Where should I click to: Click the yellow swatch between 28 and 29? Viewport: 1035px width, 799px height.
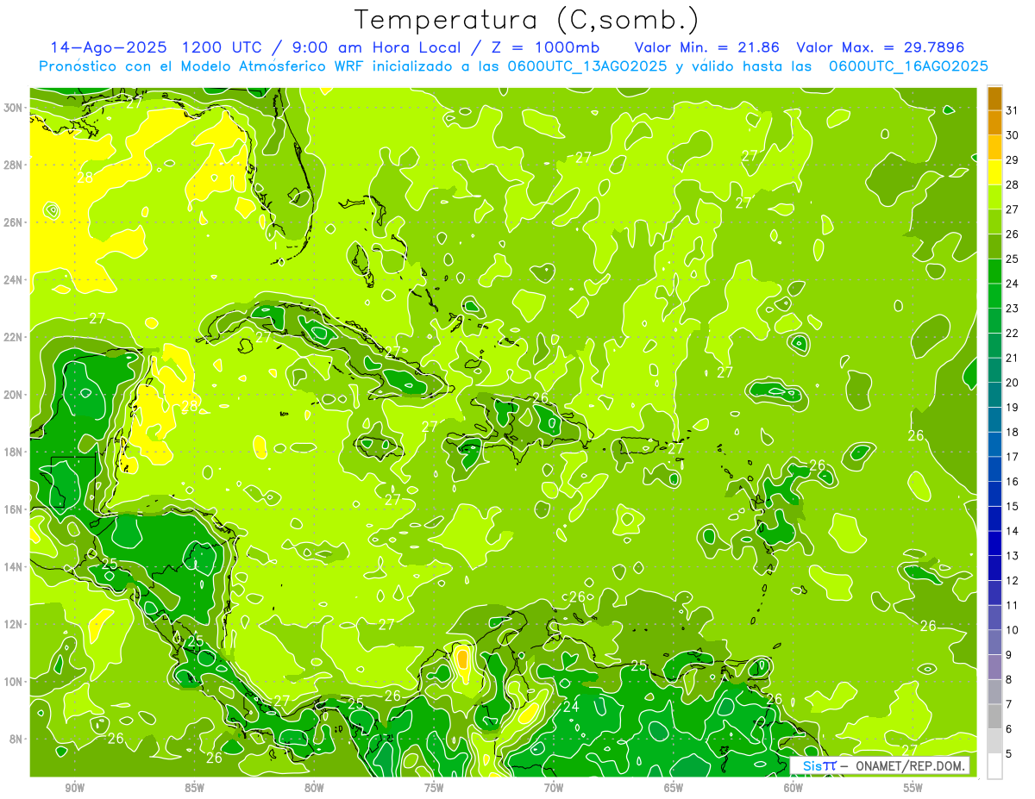coord(994,172)
